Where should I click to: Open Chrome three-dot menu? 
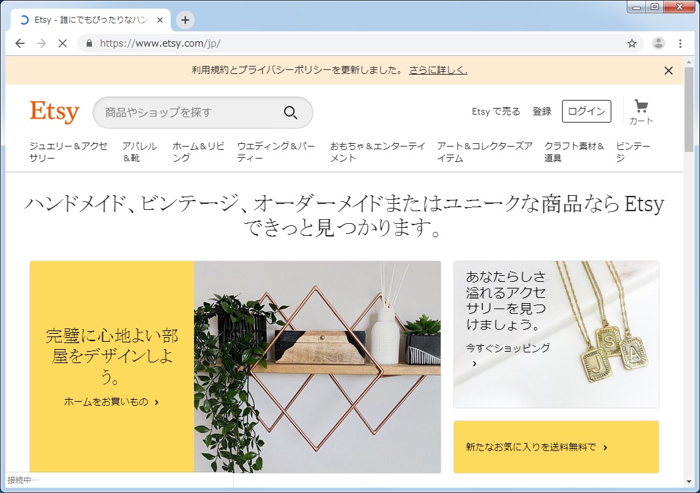pyautogui.click(x=680, y=43)
